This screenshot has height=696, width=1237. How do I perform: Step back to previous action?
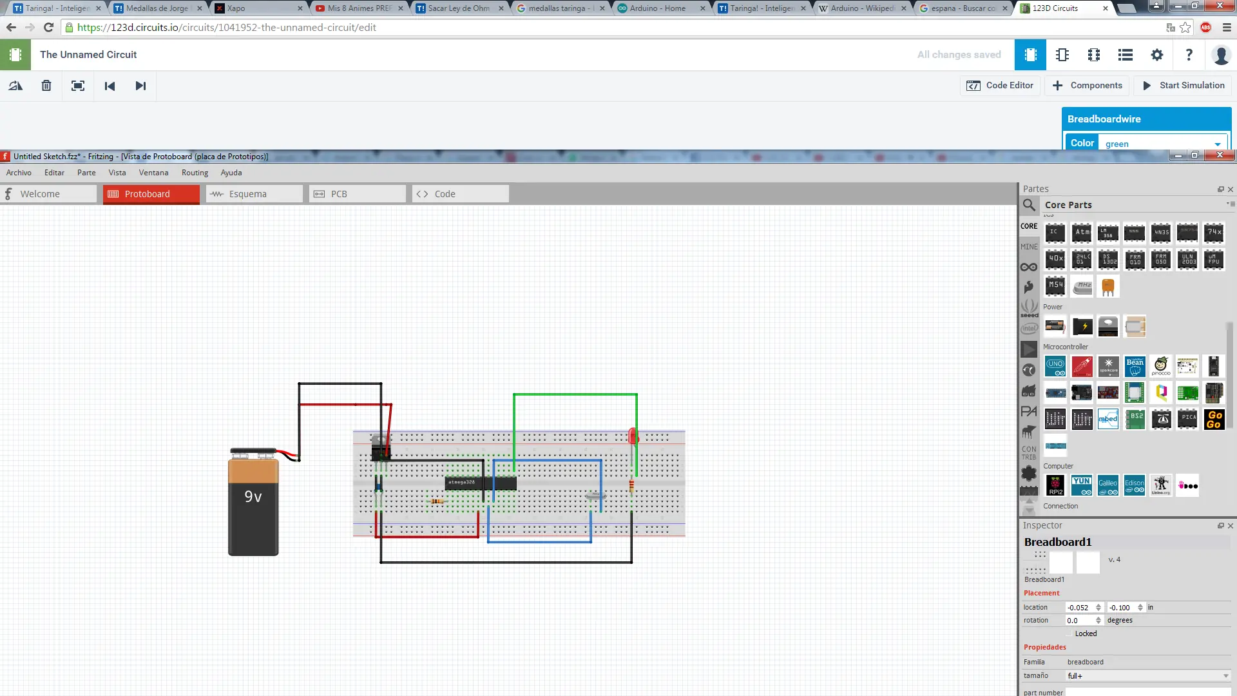coord(110,86)
